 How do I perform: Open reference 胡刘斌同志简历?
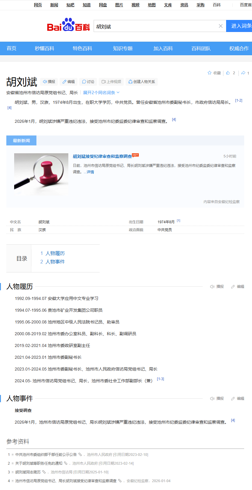pos(28,472)
